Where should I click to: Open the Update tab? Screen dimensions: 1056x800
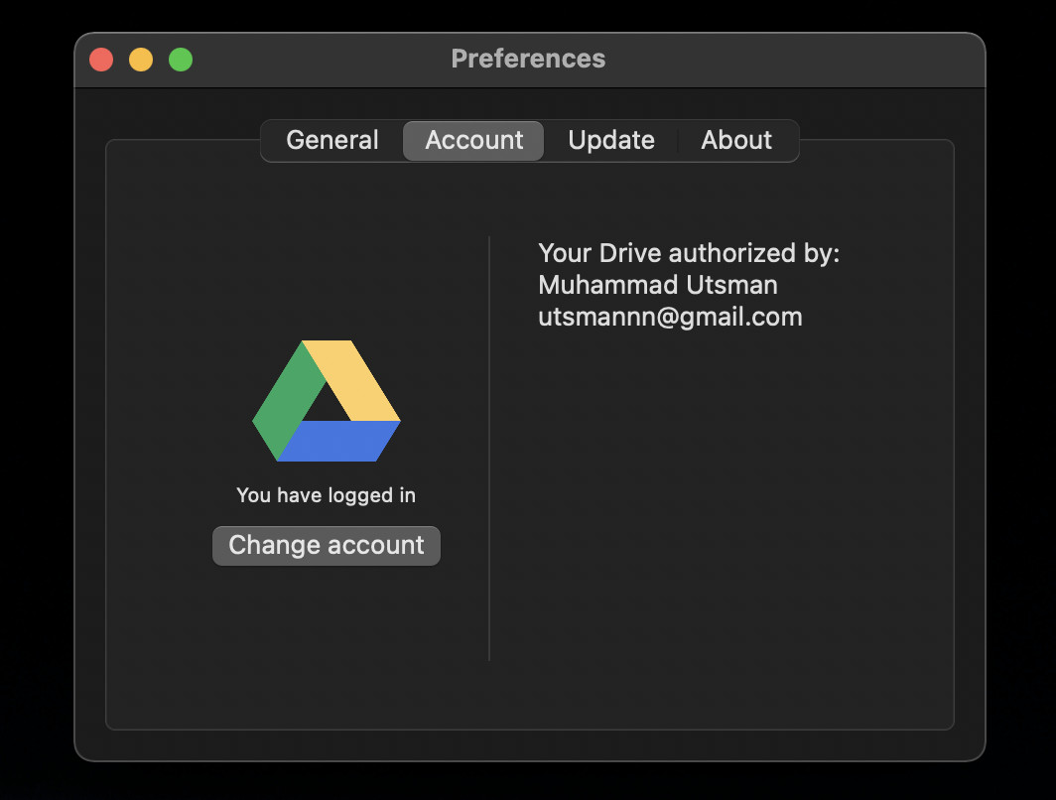click(610, 140)
